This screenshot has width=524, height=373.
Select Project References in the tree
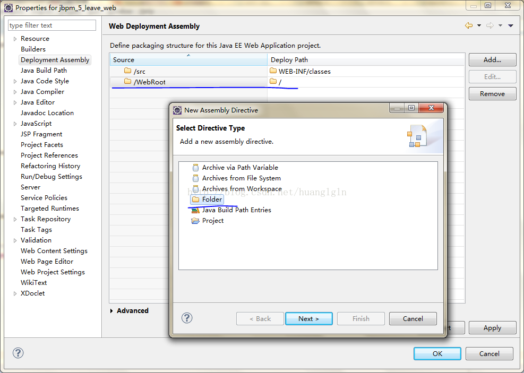pyautogui.click(x=49, y=155)
